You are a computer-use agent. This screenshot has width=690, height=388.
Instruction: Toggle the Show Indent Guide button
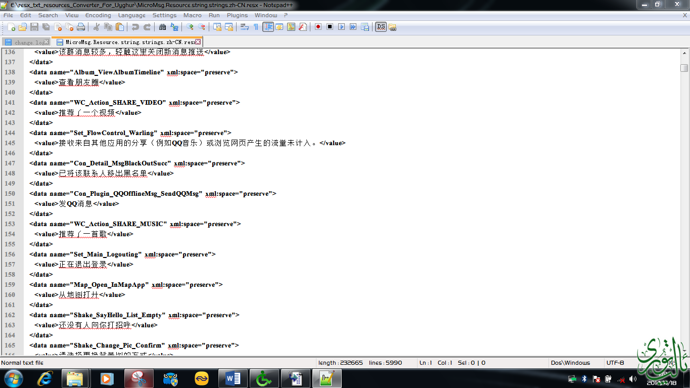pos(268,27)
